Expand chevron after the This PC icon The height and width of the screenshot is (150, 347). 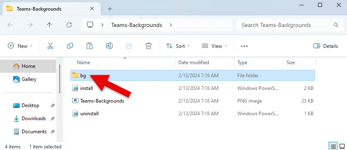point(102,25)
